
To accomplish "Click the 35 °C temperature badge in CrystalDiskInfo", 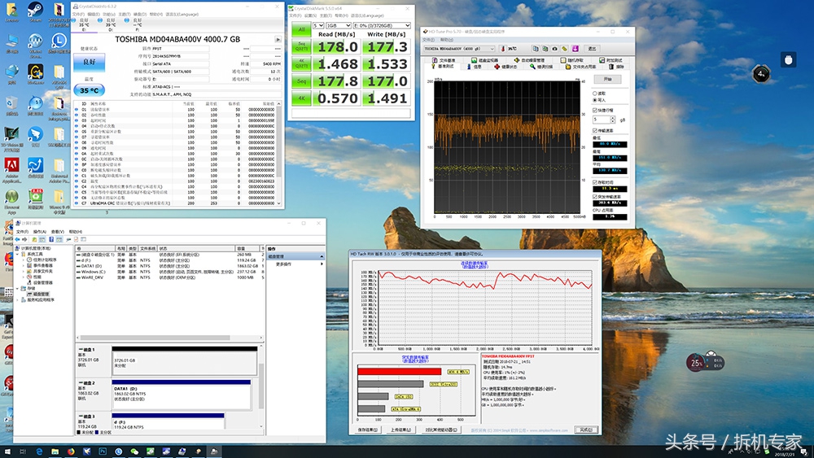I will [x=89, y=90].
